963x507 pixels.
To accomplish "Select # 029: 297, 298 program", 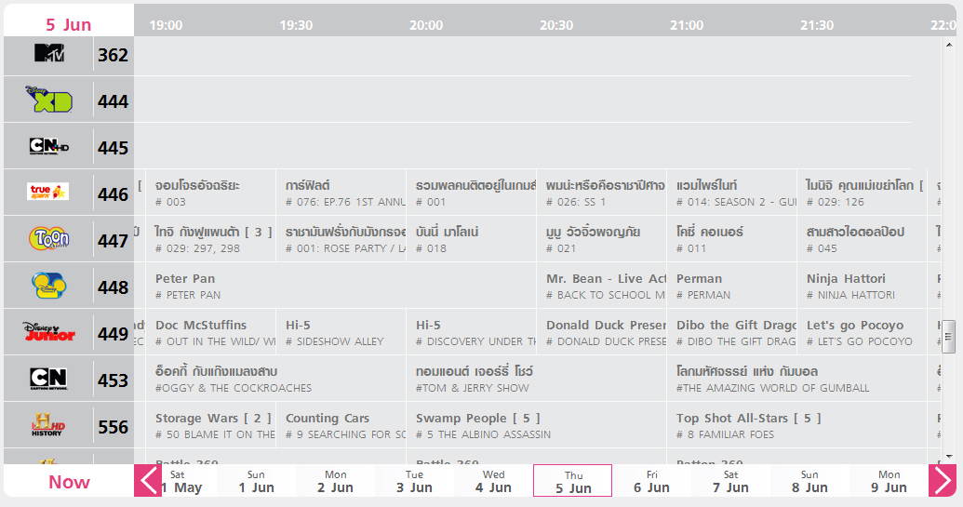I will pyautogui.click(x=210, y=239).
